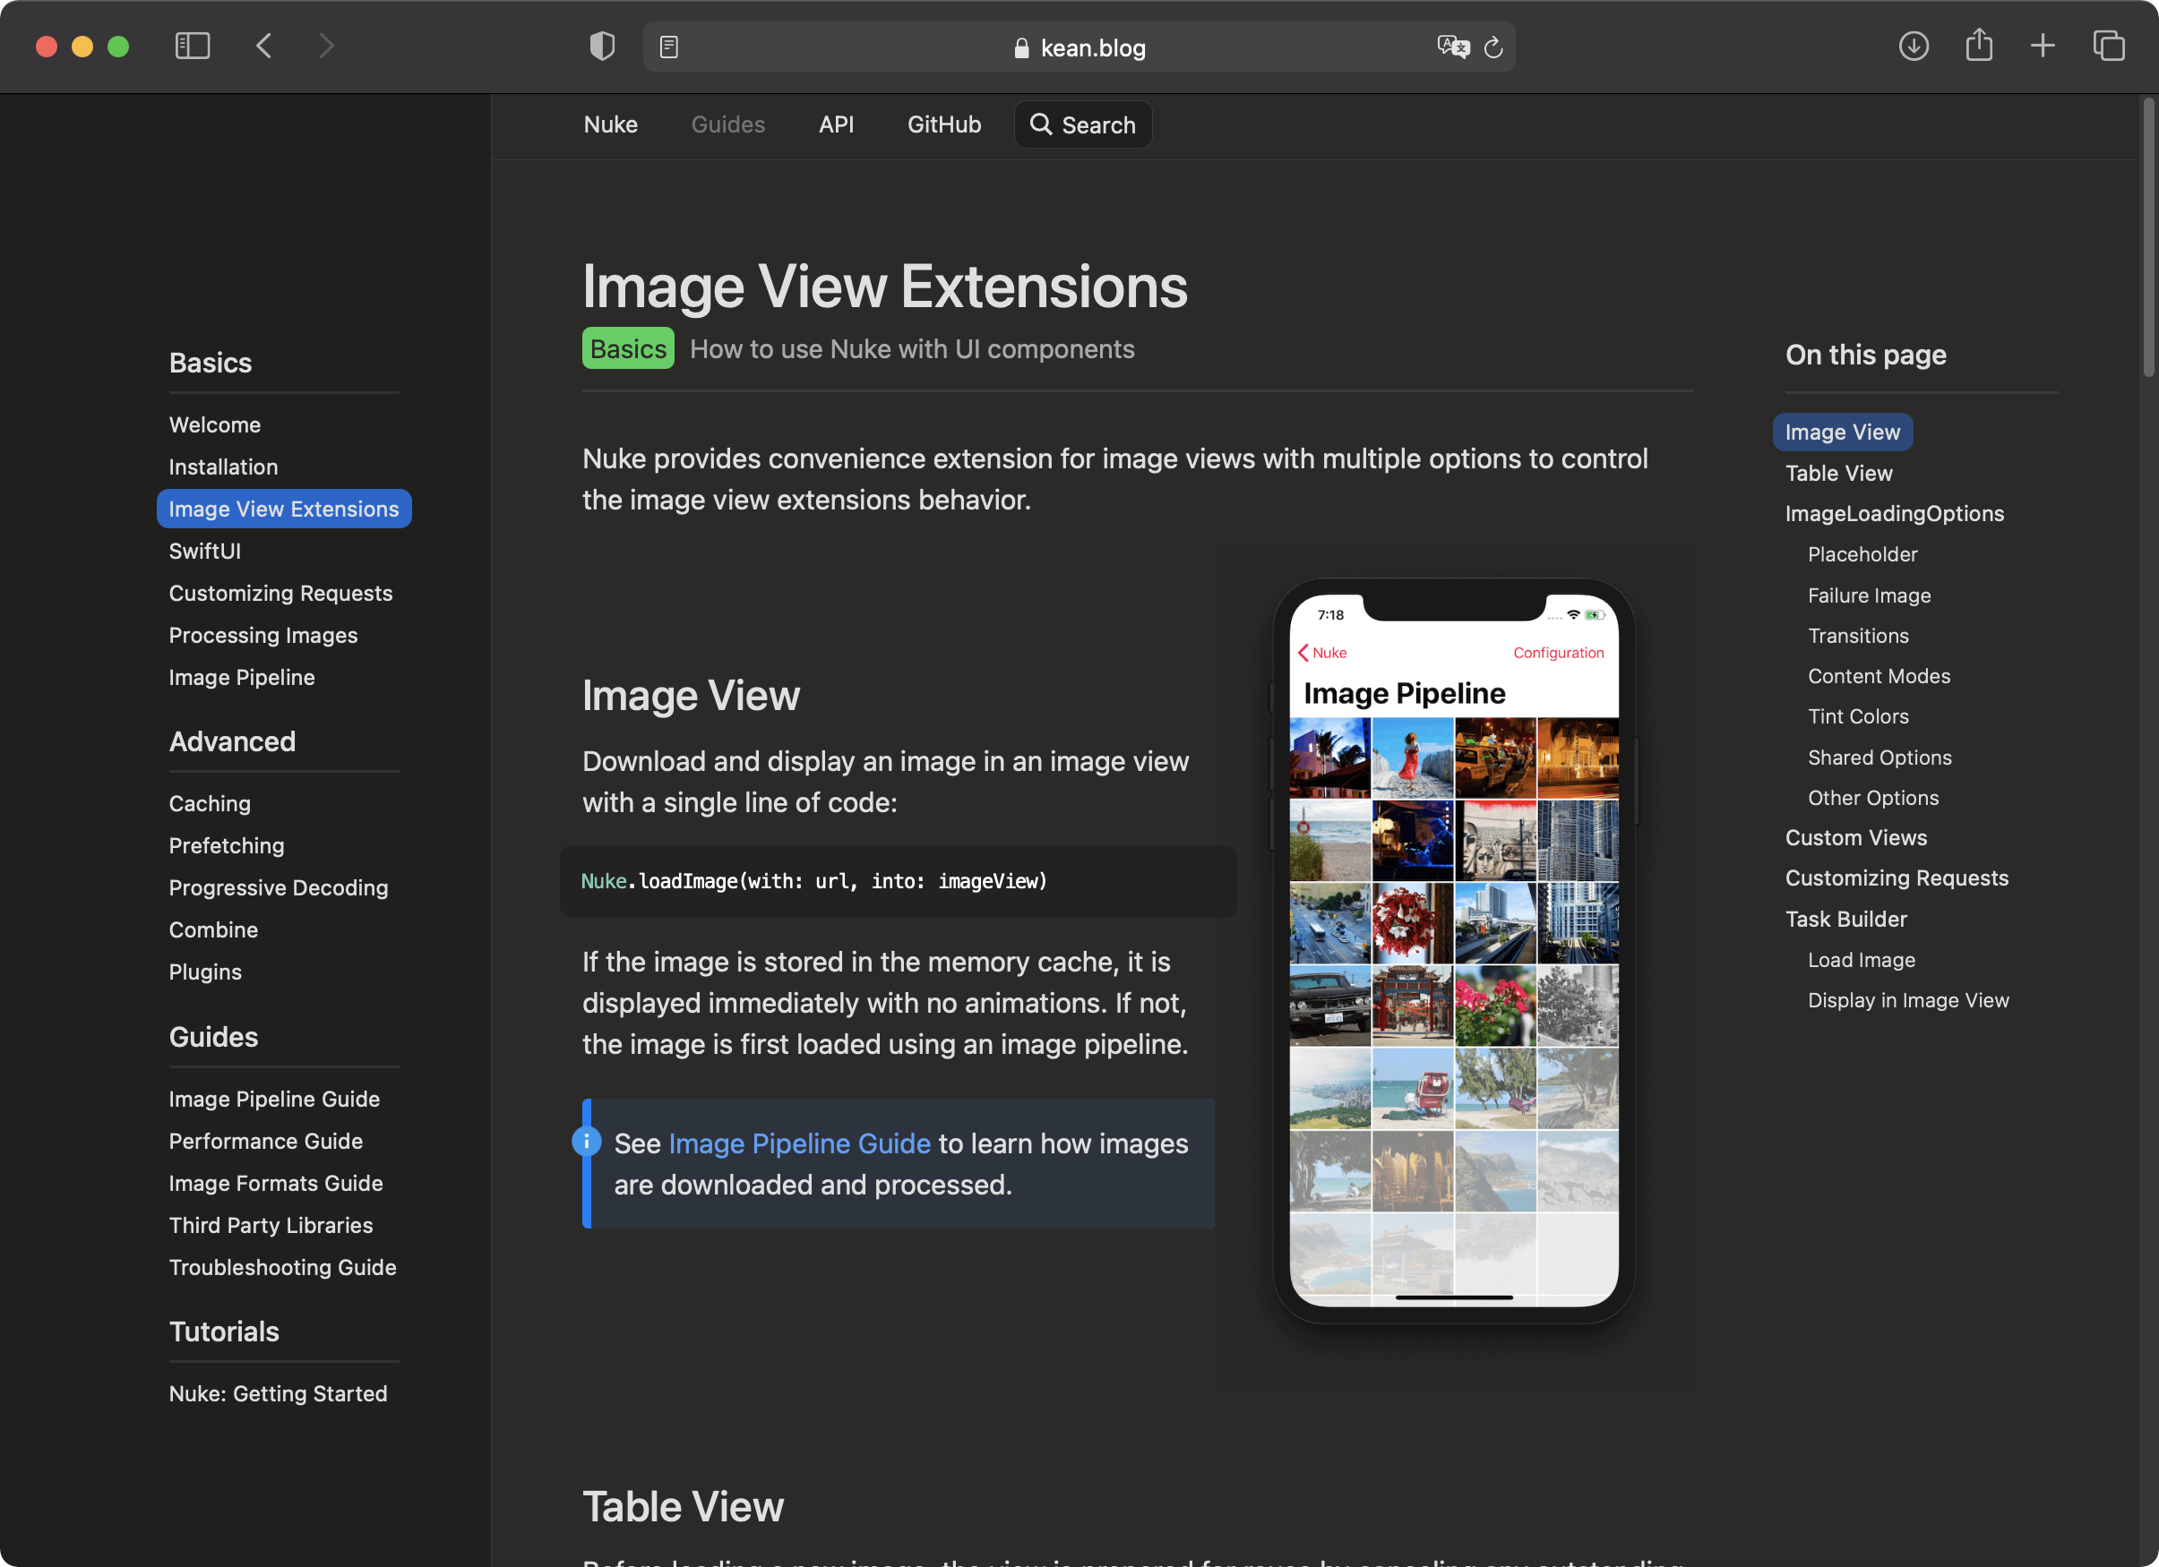Open Troubleshooting Guide in sidebar
The image size is (2159, 1567).
(283, 1267)
